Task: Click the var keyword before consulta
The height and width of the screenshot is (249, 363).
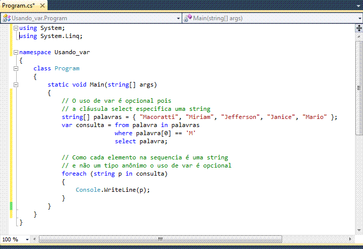Action: coord(67,125)
